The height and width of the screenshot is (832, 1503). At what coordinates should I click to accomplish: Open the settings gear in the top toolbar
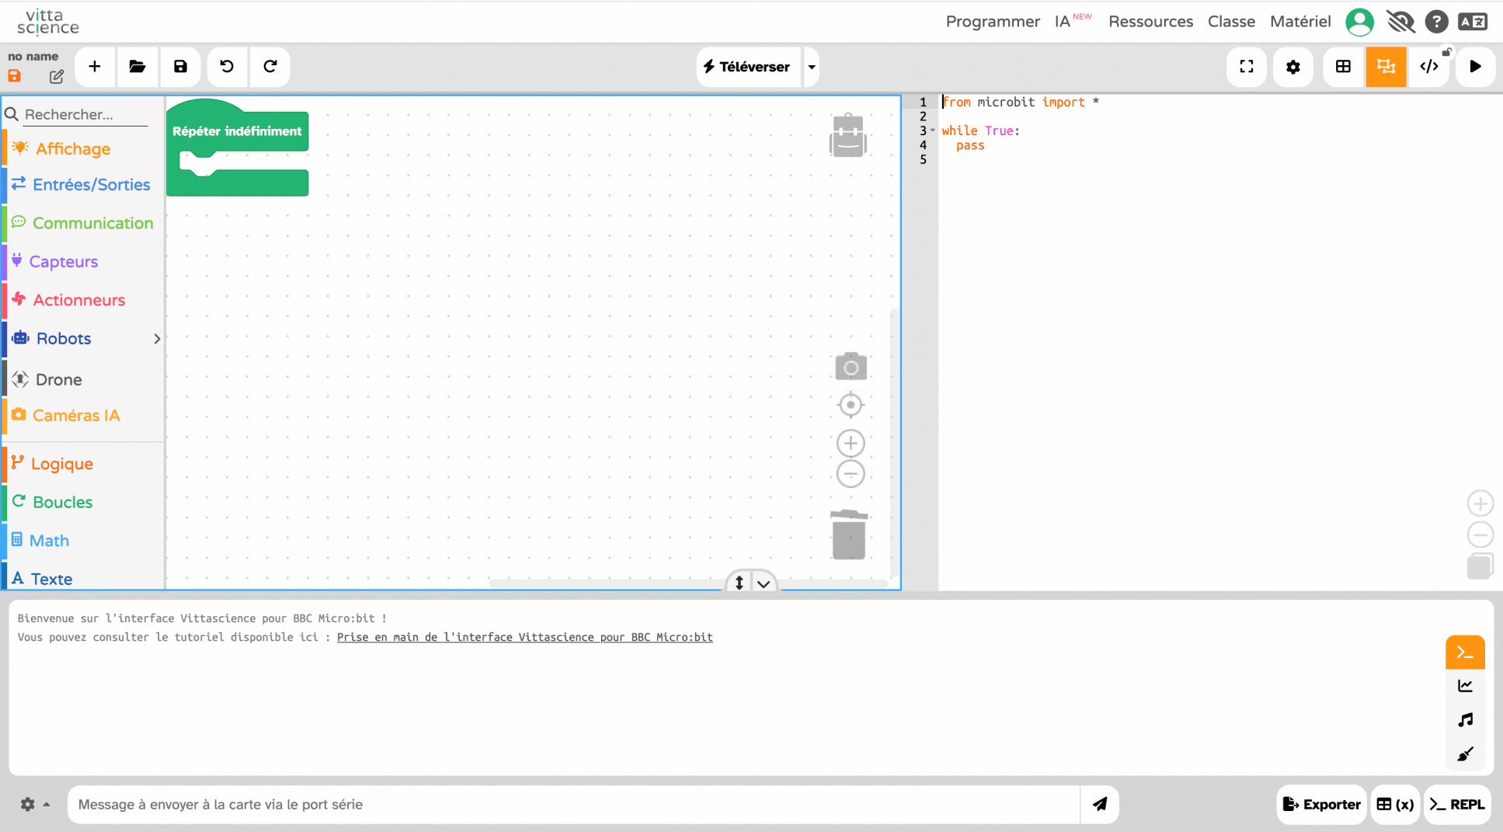pos(1293,67)
